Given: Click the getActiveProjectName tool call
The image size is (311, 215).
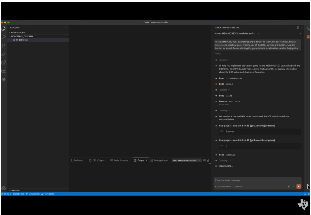Looking at the screenshot, I should pyautogui.click(x=247, y=126).
